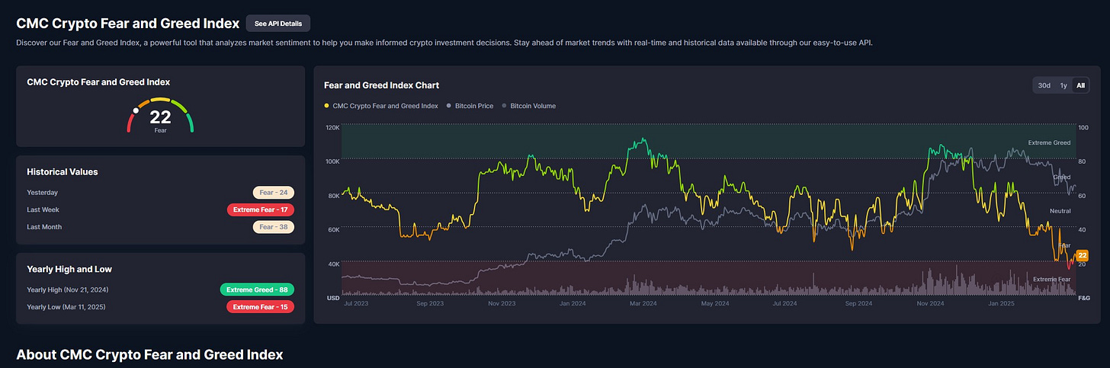The image size is (1110, 368).
Task: Switch chart range to 30d
Action: pyautogui.click(x=1044, y=85)
